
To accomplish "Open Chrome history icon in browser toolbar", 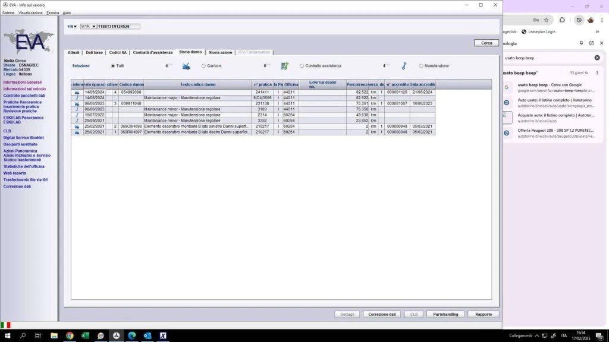I will click(x=579, y=20).
